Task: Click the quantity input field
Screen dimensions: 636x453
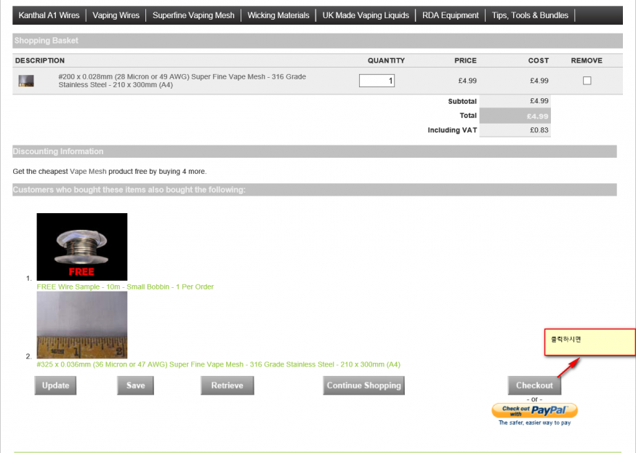Action: click(377, 81)
